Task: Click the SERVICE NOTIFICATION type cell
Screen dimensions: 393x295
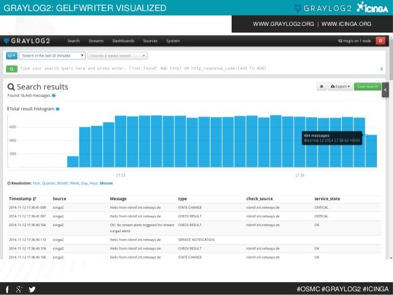Action: tap(197, 240)
